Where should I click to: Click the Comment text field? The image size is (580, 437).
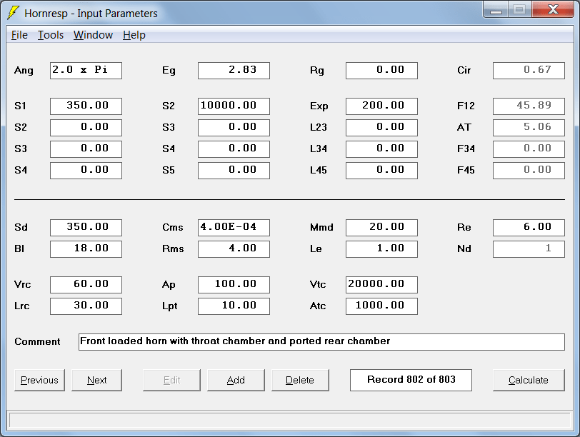pyautogui.click(x=322, y=342)
